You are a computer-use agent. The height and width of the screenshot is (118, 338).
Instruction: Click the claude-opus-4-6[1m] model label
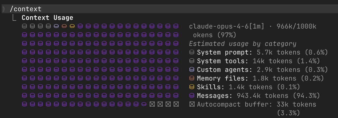[226, 26]
